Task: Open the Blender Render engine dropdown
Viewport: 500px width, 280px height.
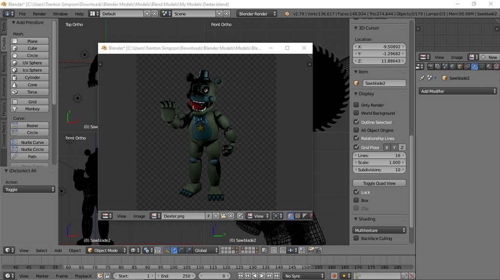Action: point(257,14)
